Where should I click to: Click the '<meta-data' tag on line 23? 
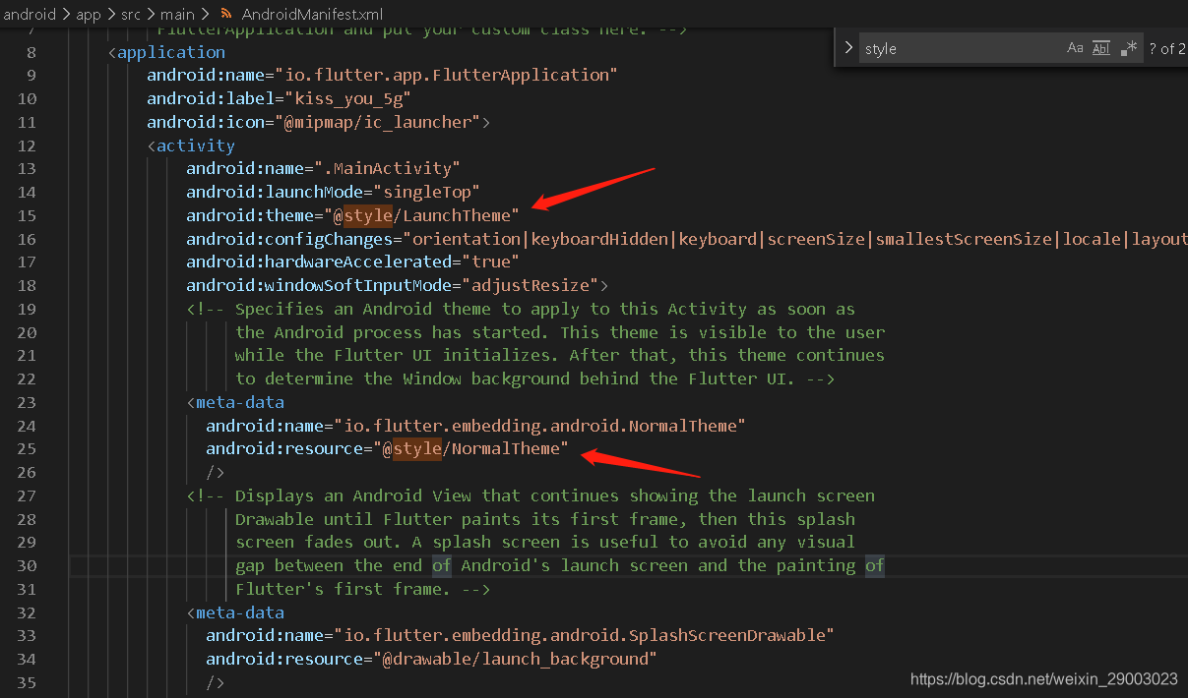pos(235,402)
